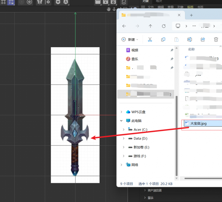Enable the snap grid icon in Cinema 4D toolbar

3,2
